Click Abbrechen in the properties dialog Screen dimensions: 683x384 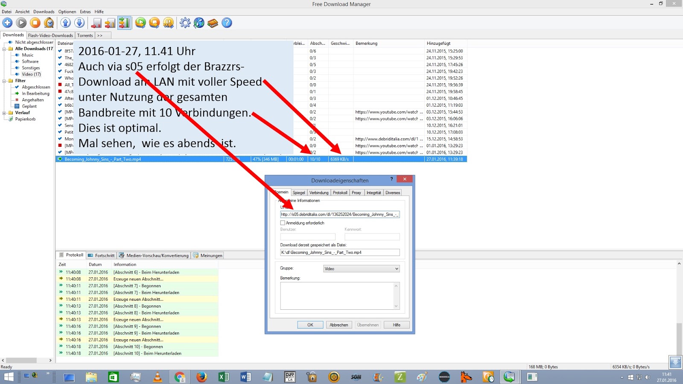(x=339, y=325)
